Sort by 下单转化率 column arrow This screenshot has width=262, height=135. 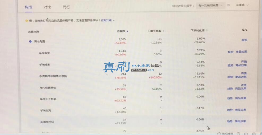click(207, 31)
